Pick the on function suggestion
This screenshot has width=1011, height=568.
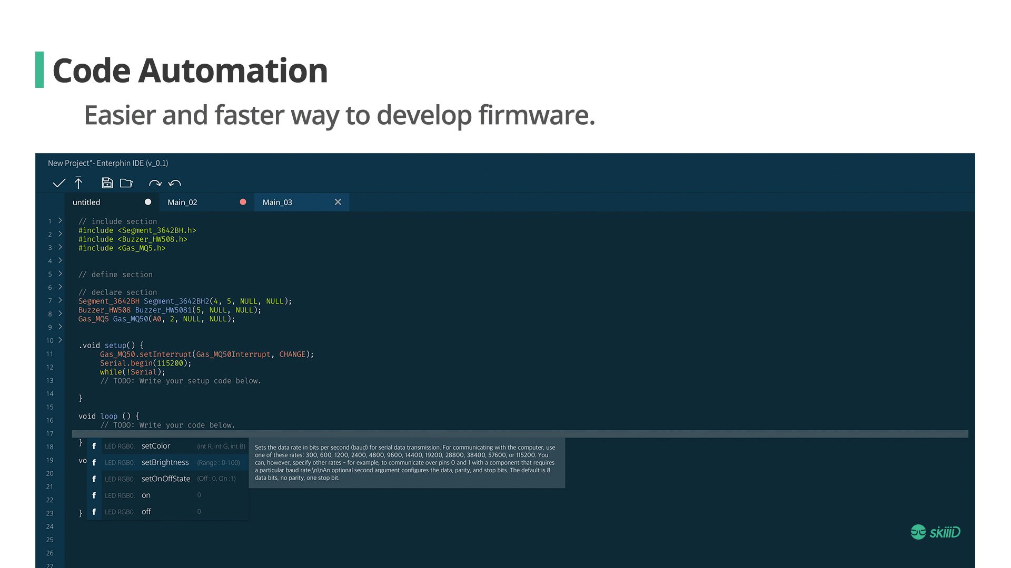146,495
